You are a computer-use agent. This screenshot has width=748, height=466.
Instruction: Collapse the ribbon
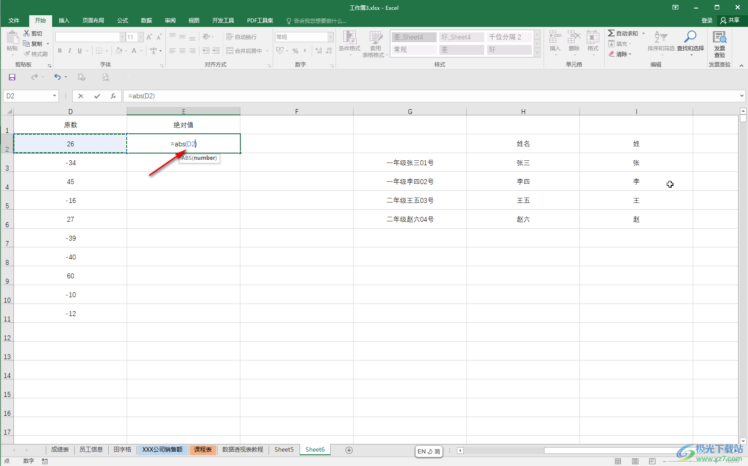741,66
